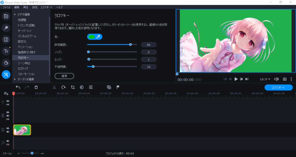Undo the last action
The height and width of the screenshot is (157, 296).
[18, 87]
